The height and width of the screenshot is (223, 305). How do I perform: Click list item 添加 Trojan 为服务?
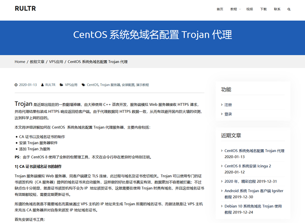tap(35, 149)
